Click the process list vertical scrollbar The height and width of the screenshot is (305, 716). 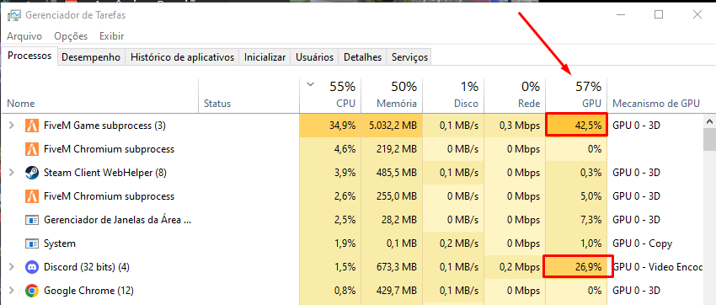[709, 210]
